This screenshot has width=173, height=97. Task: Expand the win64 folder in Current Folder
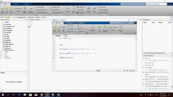[1, 52]
